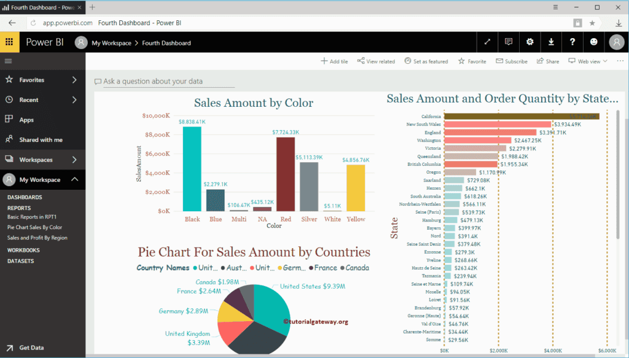
Task: Click the feedback smiley icon
Action: pos(593,42)
